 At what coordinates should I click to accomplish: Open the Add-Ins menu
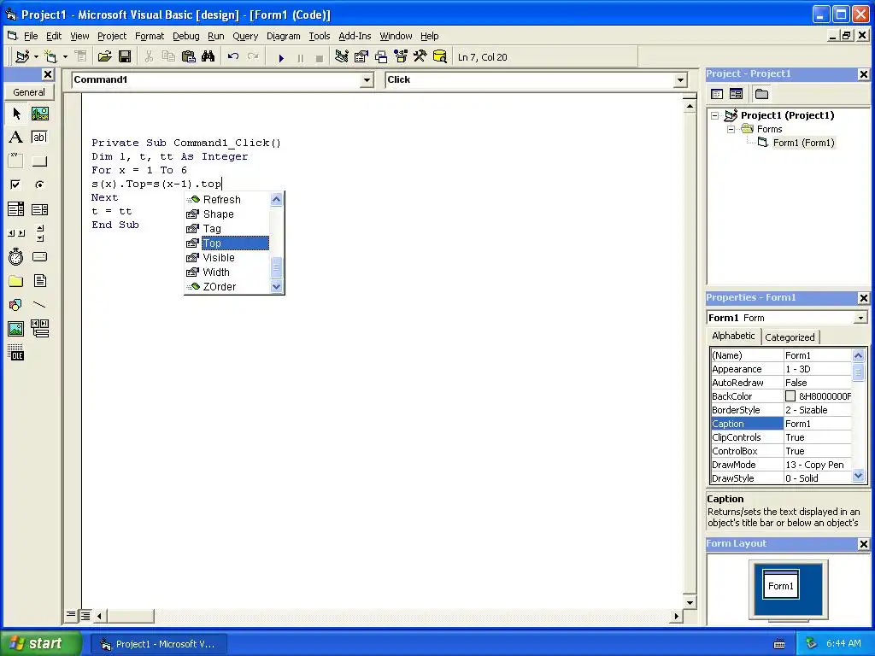[355, 36]
